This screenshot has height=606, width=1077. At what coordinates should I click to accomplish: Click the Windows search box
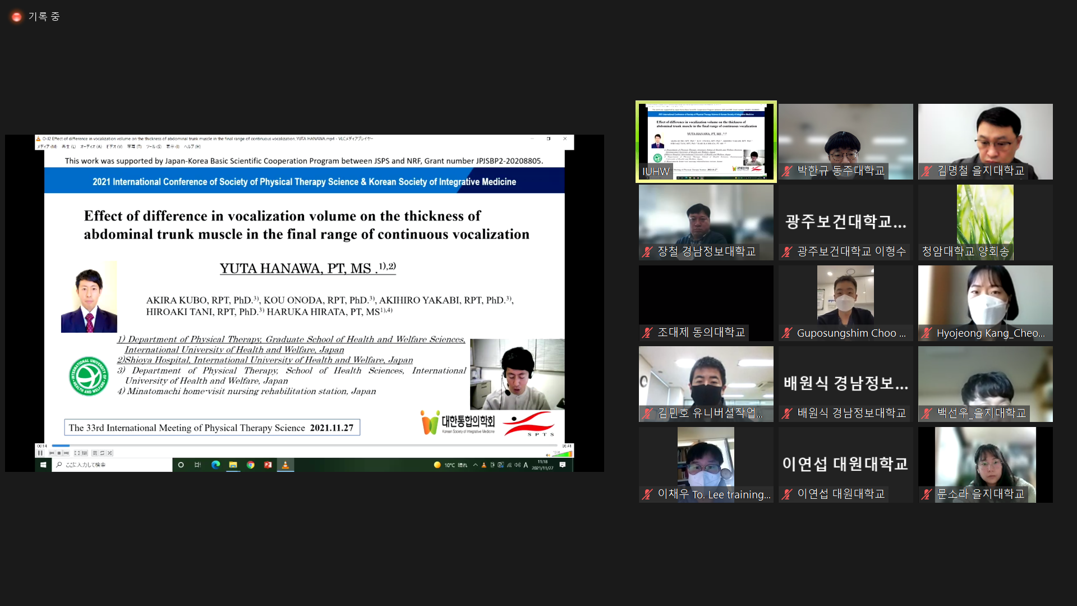[x=112, y=465]
